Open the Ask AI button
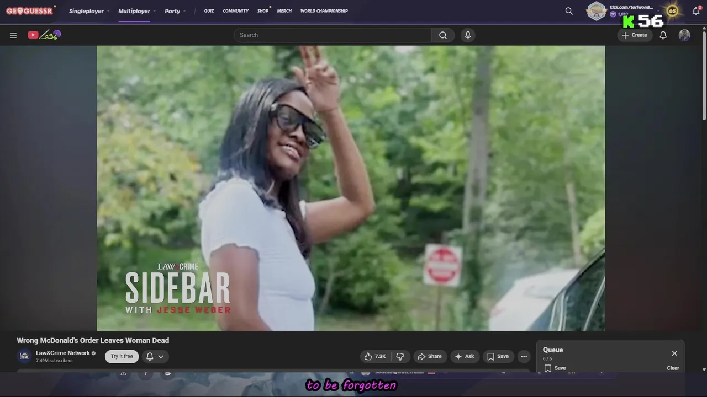The height and width of the screenshot is (397, 707). [465, 356]
